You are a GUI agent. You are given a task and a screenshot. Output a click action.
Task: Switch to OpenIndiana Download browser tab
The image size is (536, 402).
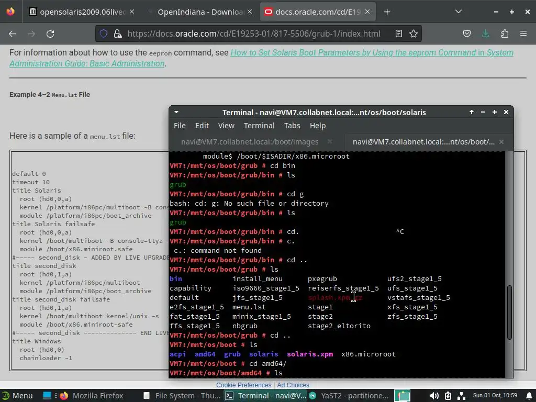[x=199, y=12]
